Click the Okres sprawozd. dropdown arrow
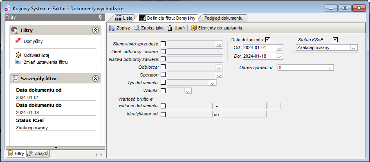Viewport: 370px width, 162px height. [x=330, y=68]
